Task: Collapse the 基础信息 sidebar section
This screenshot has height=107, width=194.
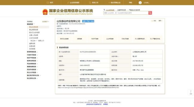Action: coord(31,24)
